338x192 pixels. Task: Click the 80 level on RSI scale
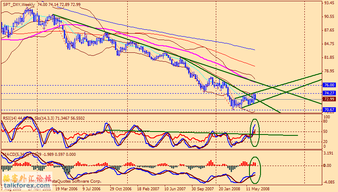(x=326, y=121)
